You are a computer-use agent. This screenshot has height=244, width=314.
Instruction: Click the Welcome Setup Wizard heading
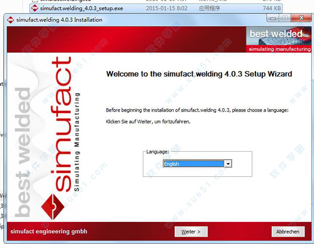pos(199,74)
